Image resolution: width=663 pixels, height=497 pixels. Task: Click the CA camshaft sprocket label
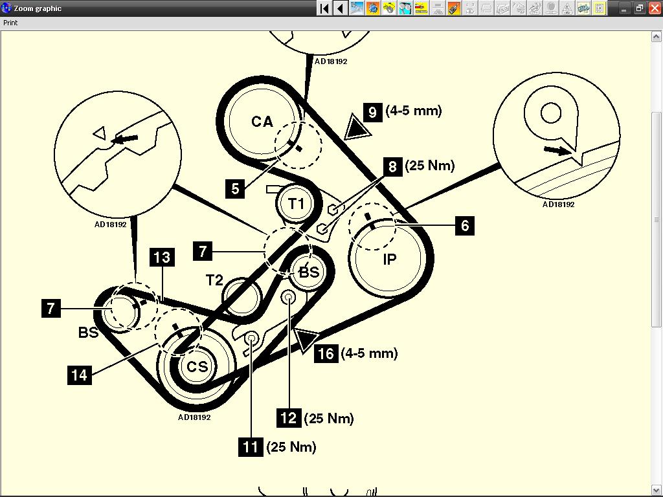coord(262,122)
